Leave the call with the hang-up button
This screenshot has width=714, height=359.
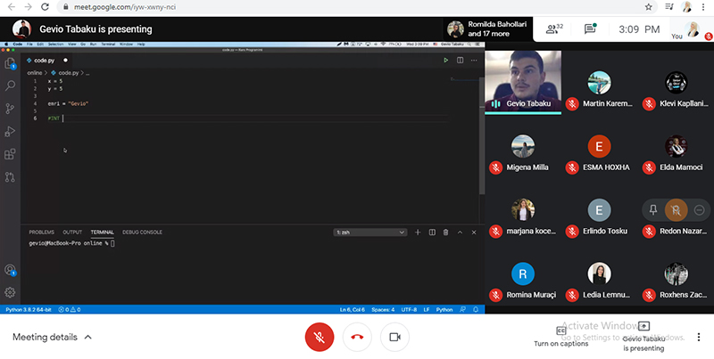tap(357, 337)
